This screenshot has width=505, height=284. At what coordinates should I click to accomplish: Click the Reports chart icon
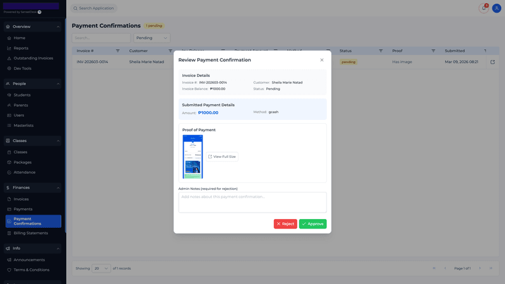click(9, 48)
